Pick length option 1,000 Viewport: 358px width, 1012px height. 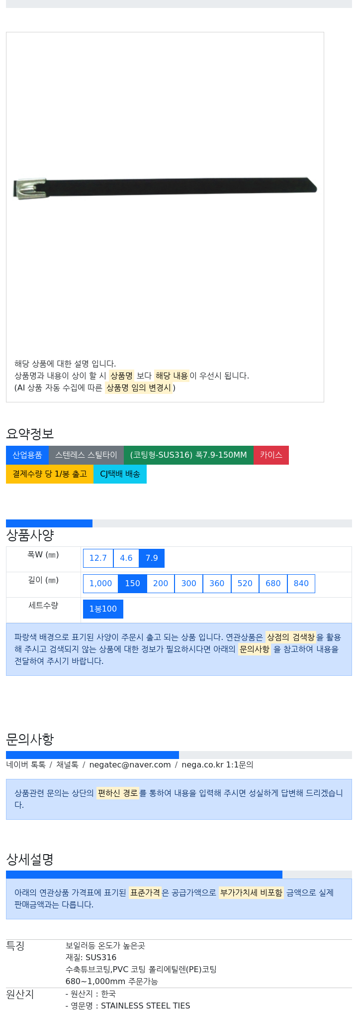click(100, 584)
